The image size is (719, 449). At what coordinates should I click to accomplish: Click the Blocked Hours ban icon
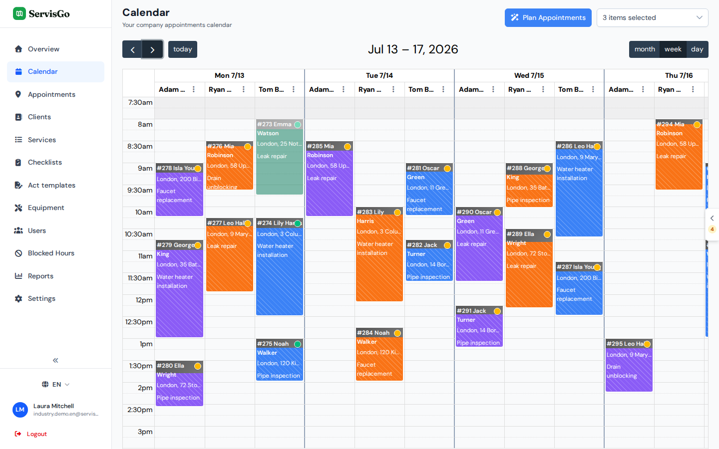(18, 253)
